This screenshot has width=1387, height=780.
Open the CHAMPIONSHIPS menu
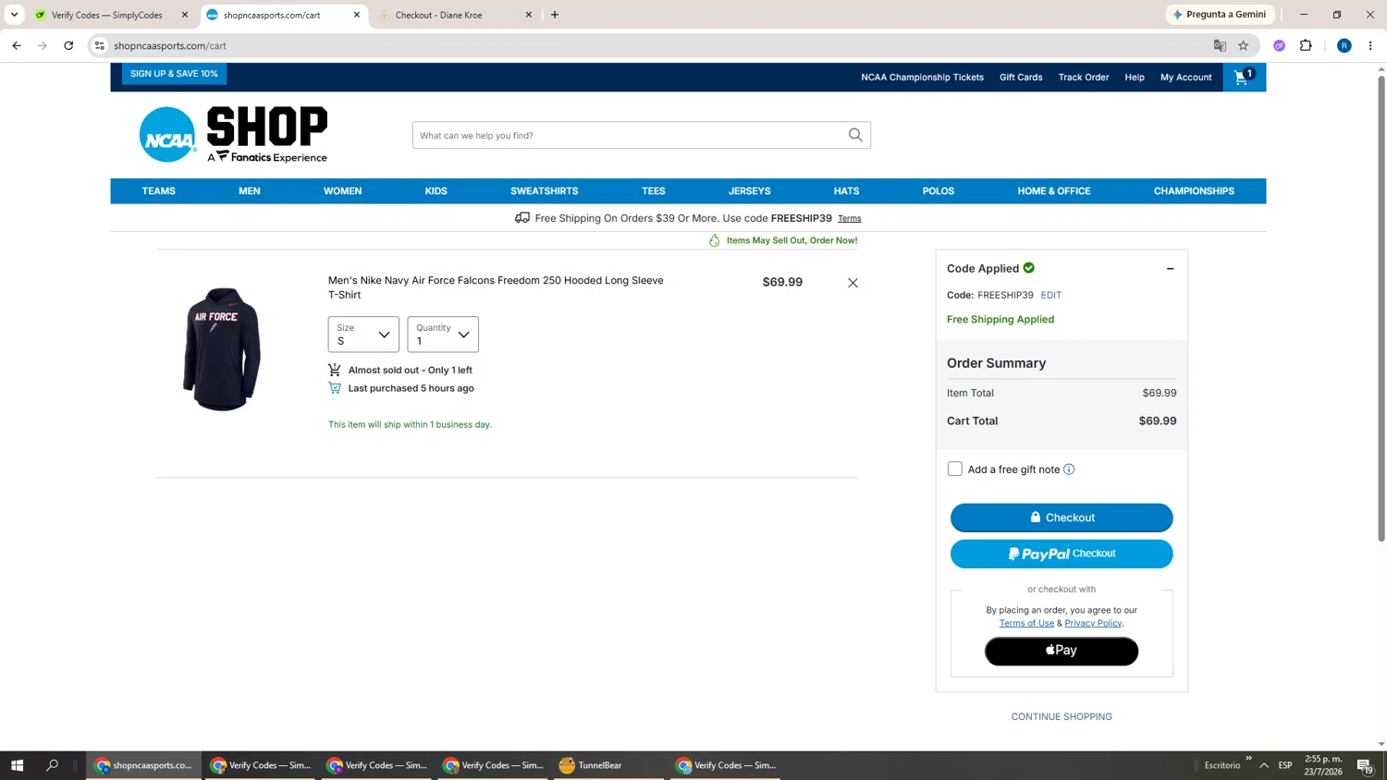pos(1194,191)
